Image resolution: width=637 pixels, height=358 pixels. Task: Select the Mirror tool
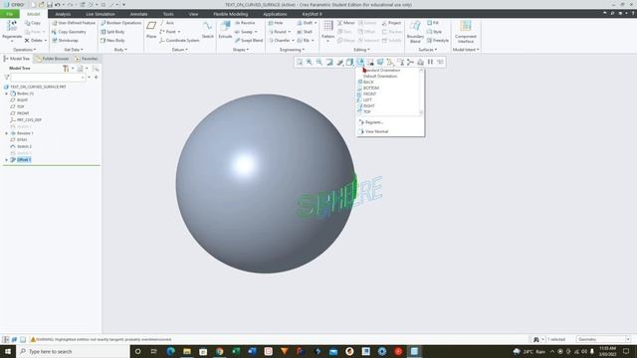(x=346, y=23)
